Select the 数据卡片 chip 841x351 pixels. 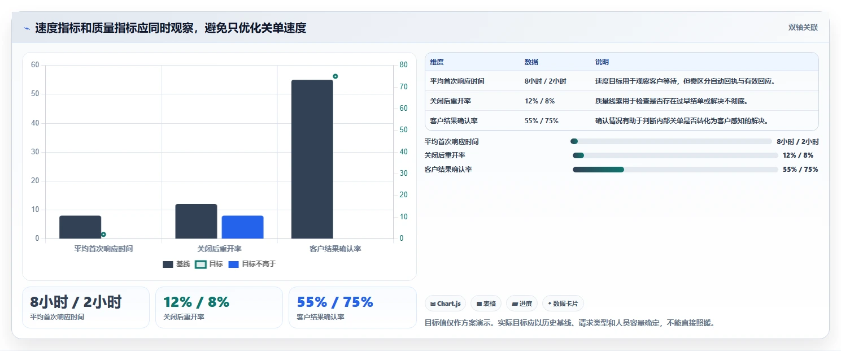(563, 304)
